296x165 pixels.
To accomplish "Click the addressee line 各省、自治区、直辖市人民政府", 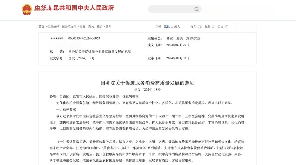I will click(x=95, y=96).
